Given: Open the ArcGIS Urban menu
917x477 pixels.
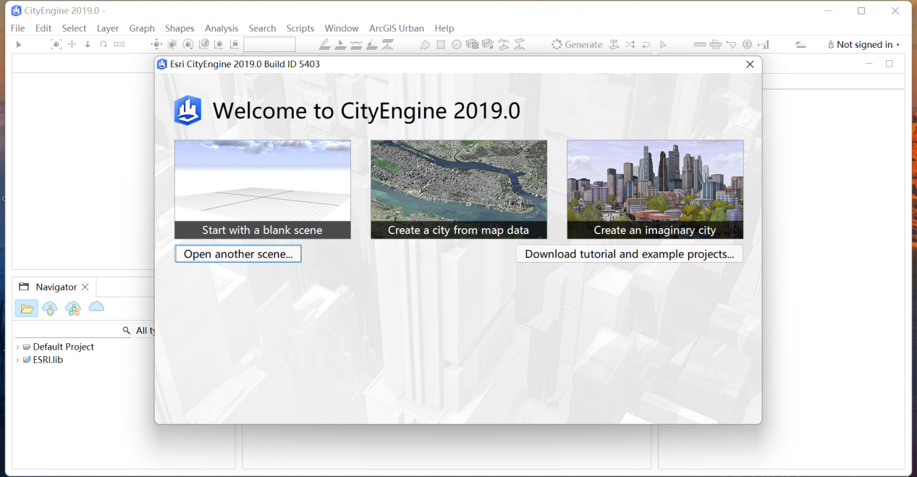Looking at the screenshot, I should click(x=397, y=28).
